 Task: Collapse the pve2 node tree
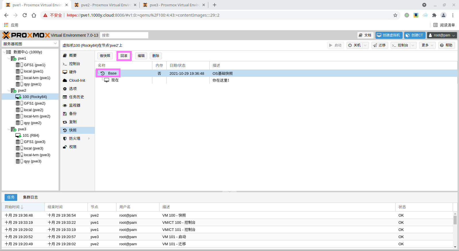9,91
